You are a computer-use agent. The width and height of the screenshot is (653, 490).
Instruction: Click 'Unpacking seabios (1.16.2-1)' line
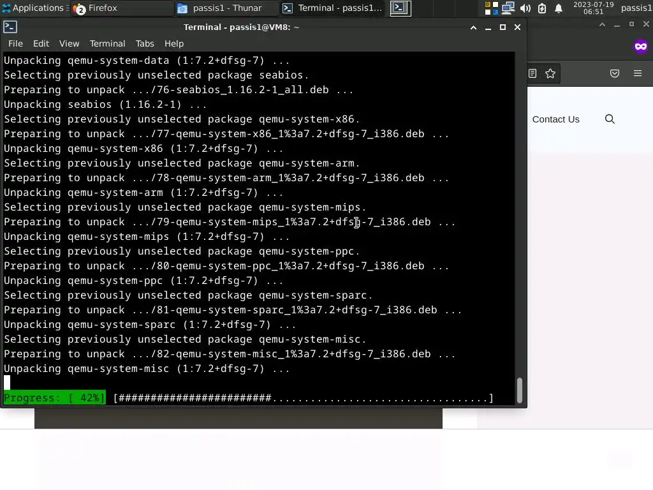coord(105,105)
